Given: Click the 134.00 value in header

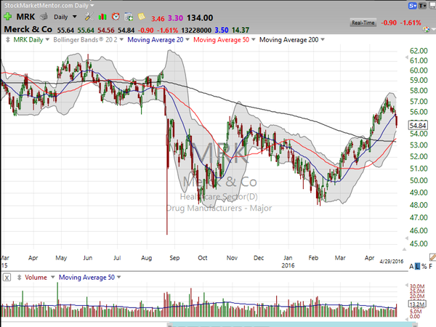Looking at the screenshot, I should coord(200,18).
